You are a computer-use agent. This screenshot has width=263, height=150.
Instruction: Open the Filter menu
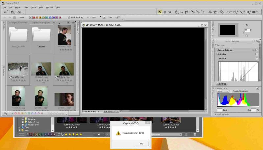26,7
